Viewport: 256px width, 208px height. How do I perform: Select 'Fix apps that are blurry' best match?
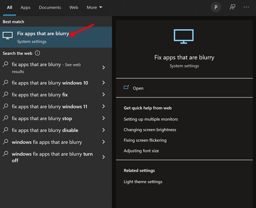56,37
